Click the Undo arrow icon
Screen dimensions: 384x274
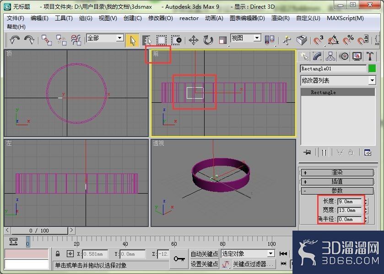pyautogui.click(x=15, y=40)
